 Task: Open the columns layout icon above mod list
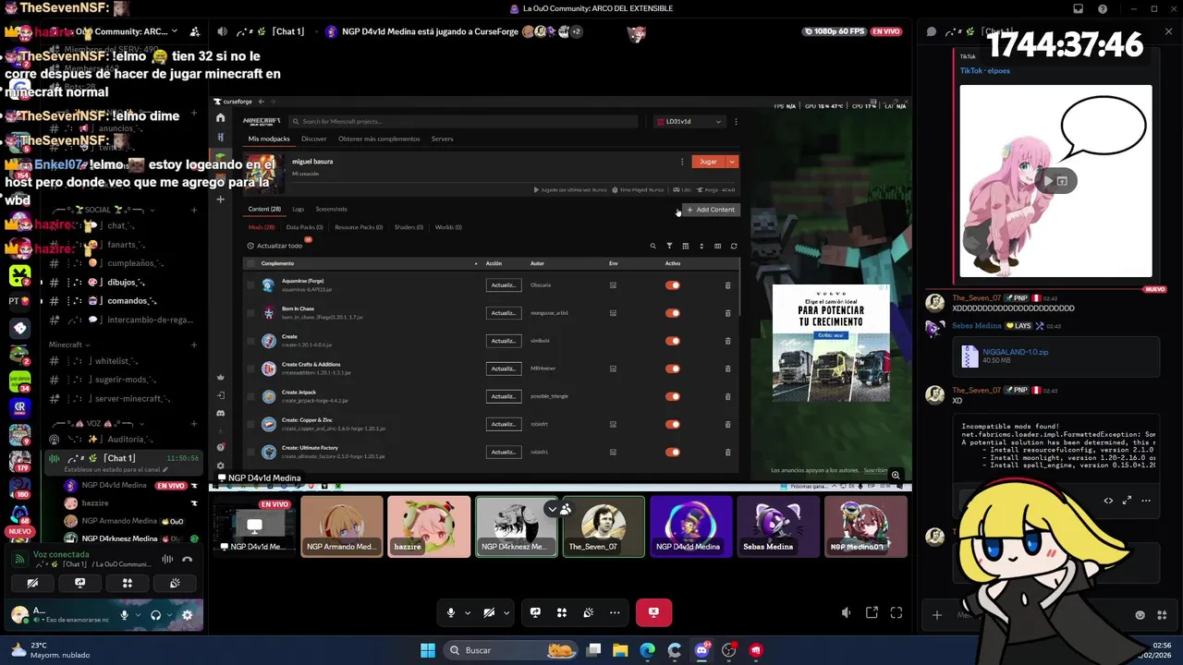tap(717, 246)
